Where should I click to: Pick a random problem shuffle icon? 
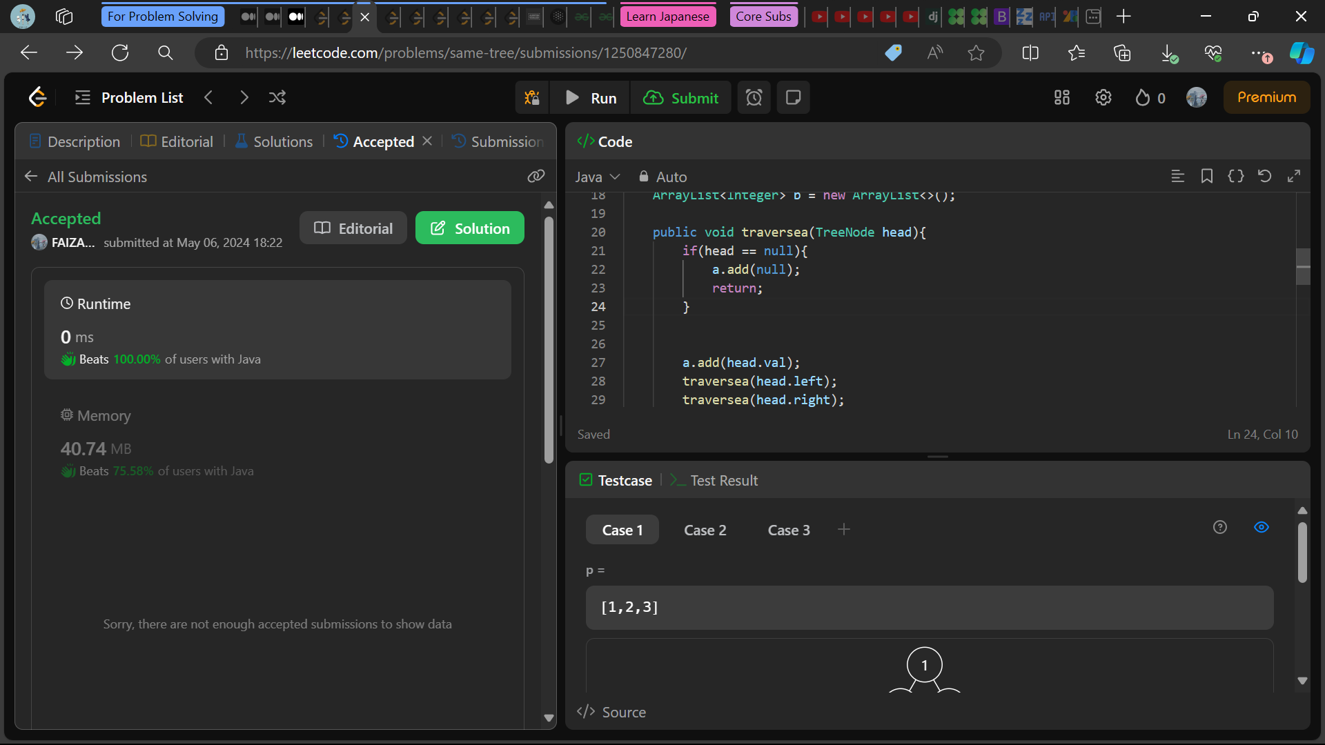coord(277,97)
